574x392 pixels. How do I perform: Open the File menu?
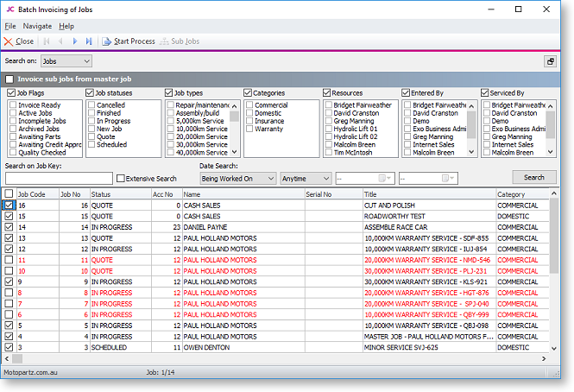(10, 26)
